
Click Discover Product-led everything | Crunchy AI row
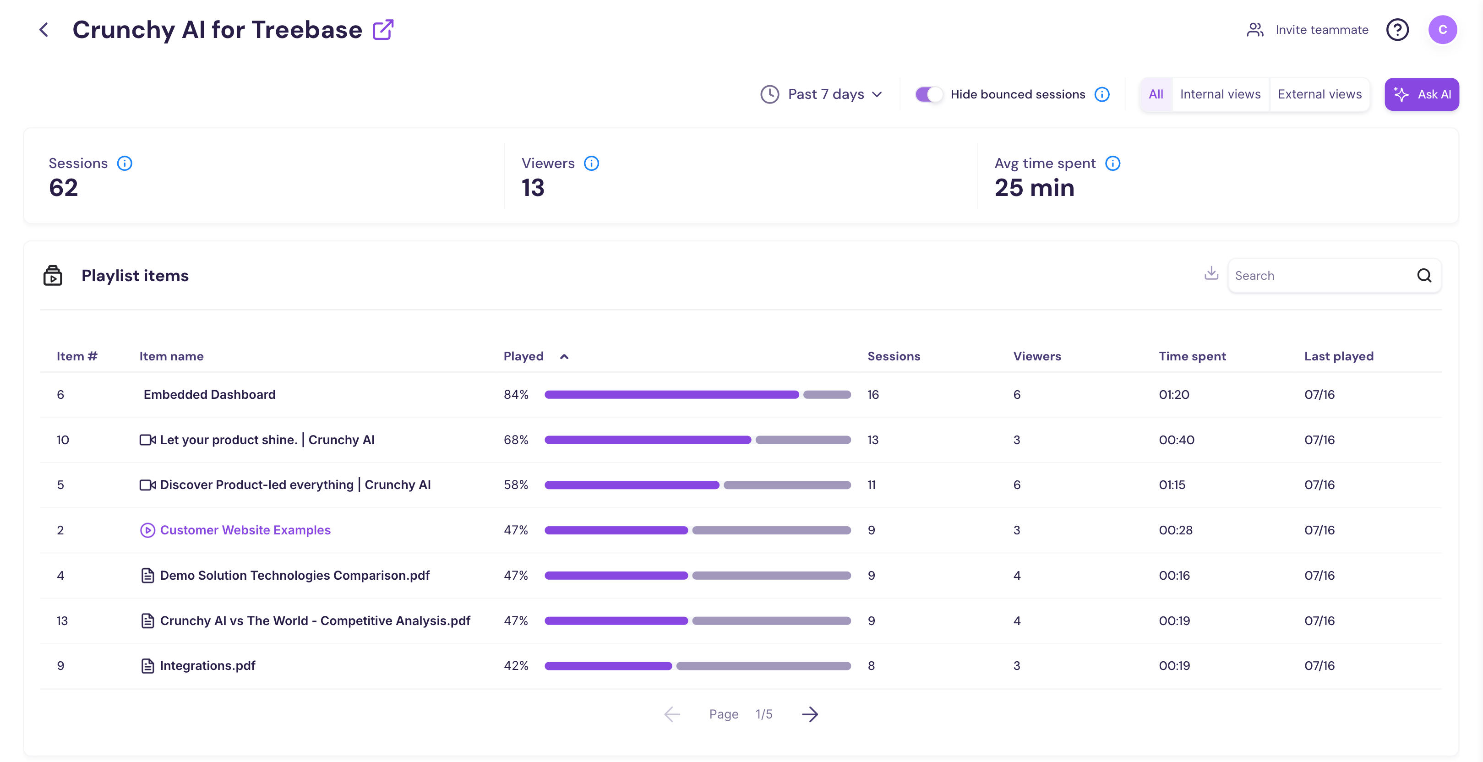click(295, 485)
